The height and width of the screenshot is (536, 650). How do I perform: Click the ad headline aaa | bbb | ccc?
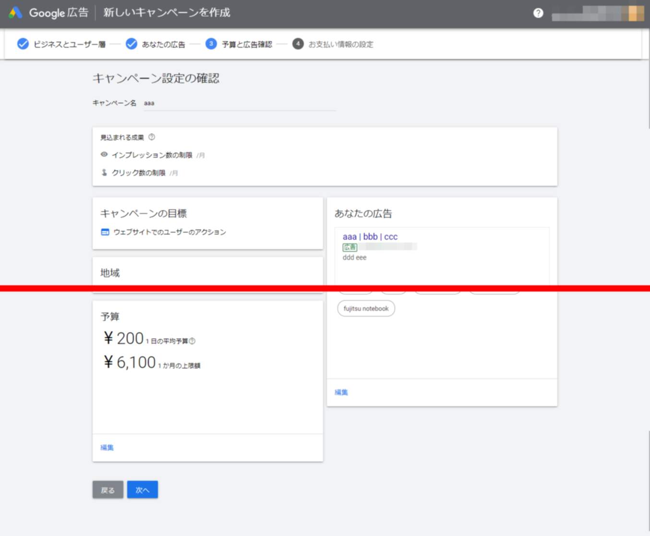370,236
